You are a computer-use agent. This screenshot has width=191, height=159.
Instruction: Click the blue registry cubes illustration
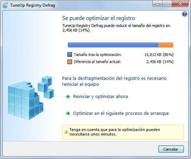tap(31, 98)
